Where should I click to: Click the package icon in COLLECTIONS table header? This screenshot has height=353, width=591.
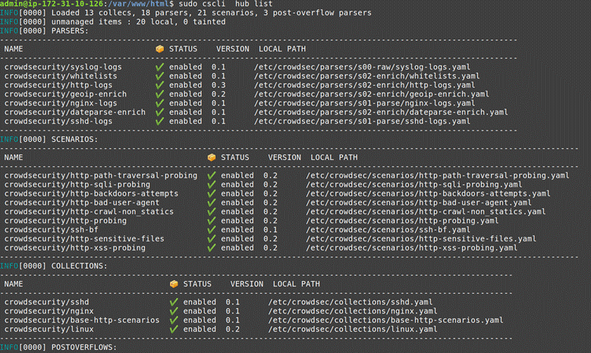(174, 284)
